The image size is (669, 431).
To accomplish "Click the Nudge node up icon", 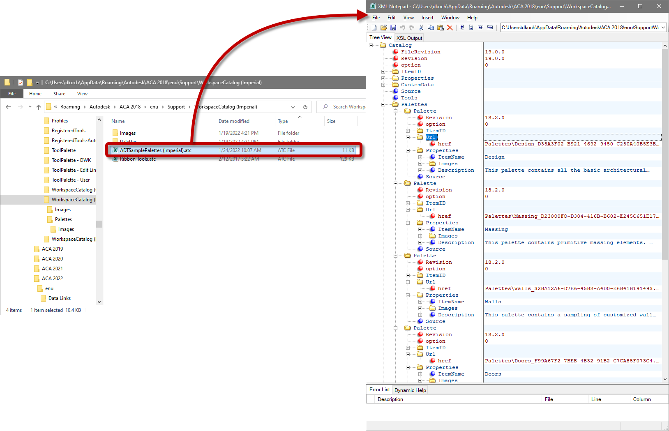I will click(461, 28).
